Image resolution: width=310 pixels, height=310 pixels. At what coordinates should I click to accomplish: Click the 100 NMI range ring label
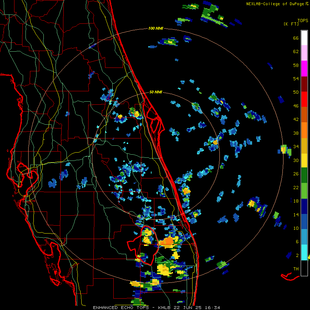(x=156, y=29)
